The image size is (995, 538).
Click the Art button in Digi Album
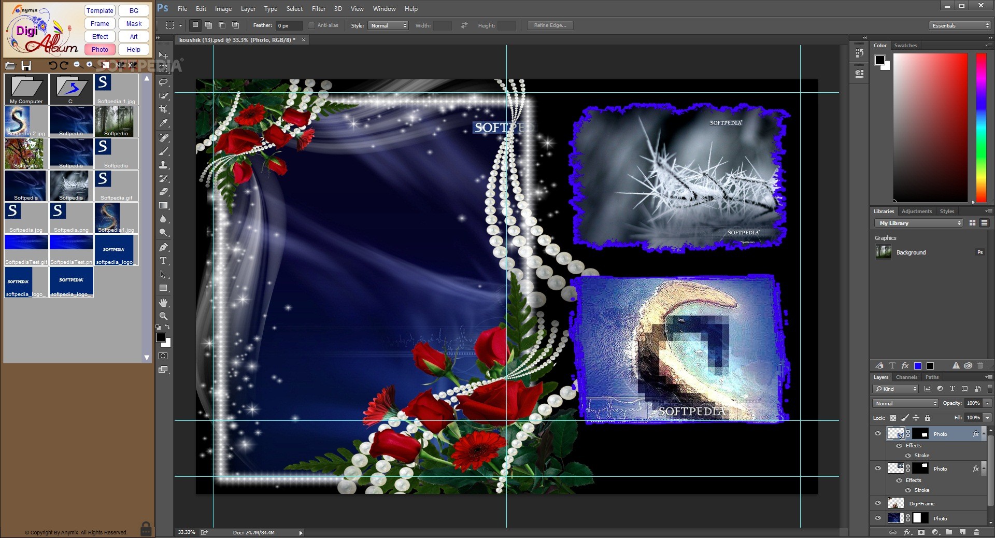134,36
